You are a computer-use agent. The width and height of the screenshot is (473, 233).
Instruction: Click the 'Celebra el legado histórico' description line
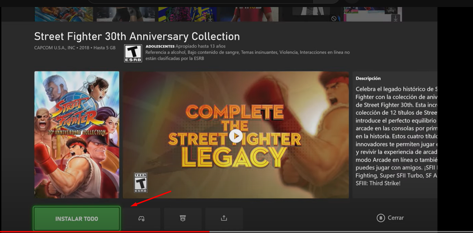397,89
